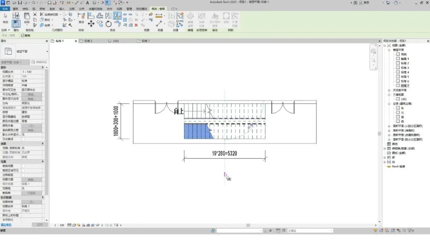Collapse the 楼层平面 node in Project Browser

coord(389,50)
